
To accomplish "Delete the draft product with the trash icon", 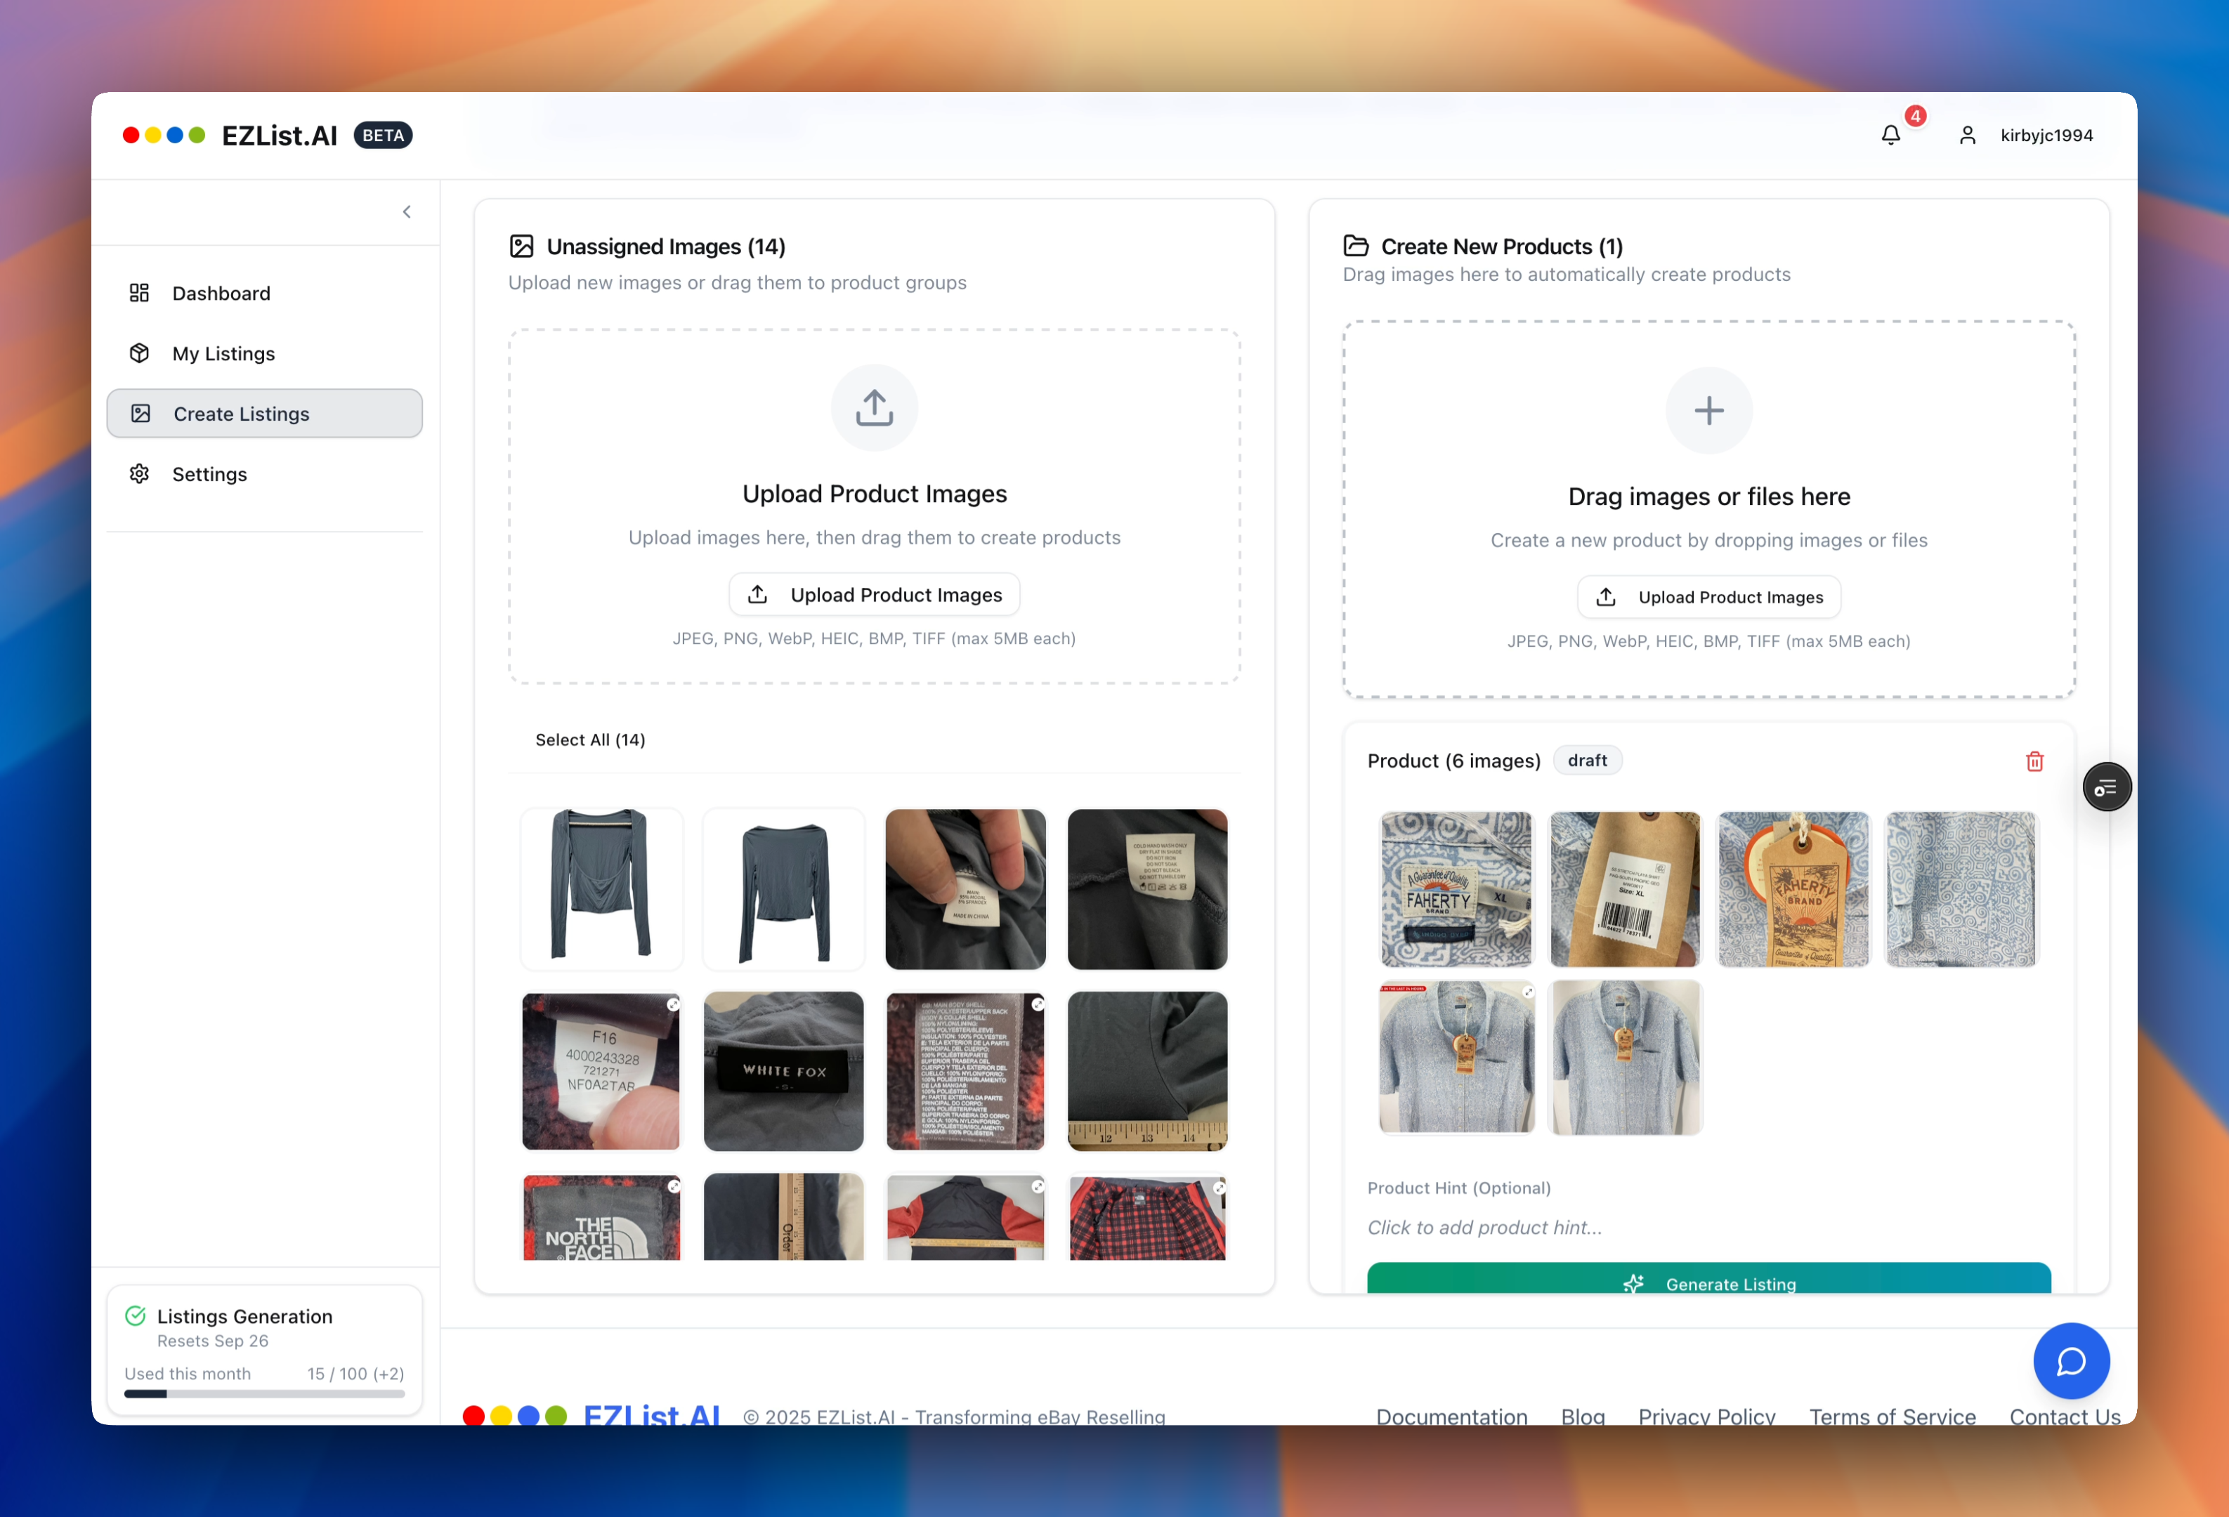I will 2034,761.
